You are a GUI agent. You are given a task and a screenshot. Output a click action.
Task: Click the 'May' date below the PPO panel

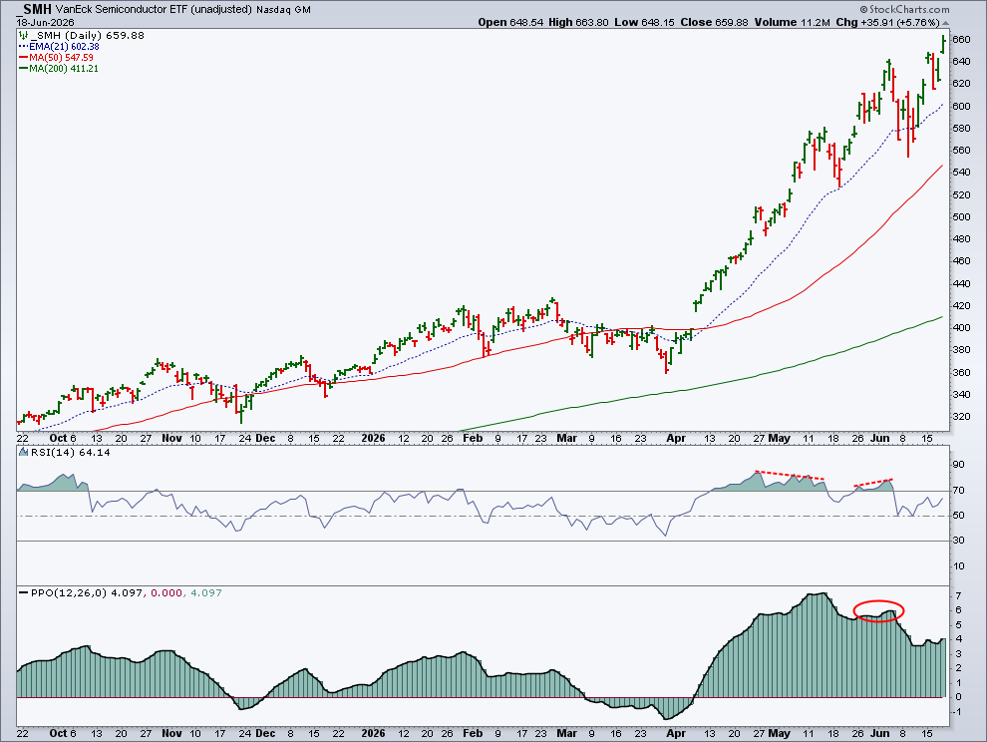779,734
